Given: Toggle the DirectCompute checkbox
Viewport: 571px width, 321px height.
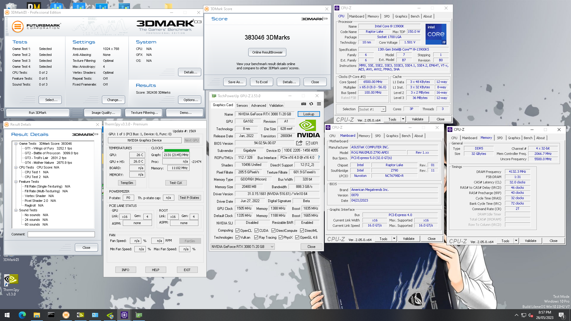Looking at the screenshot, I should pos(273,230).
